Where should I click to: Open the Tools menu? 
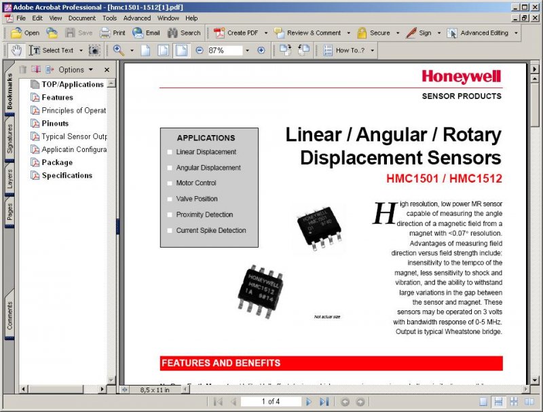tap(109, 18)
